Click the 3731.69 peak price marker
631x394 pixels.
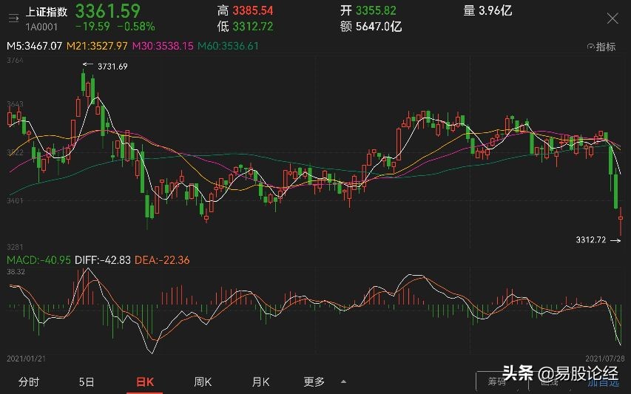click(112, 67)
